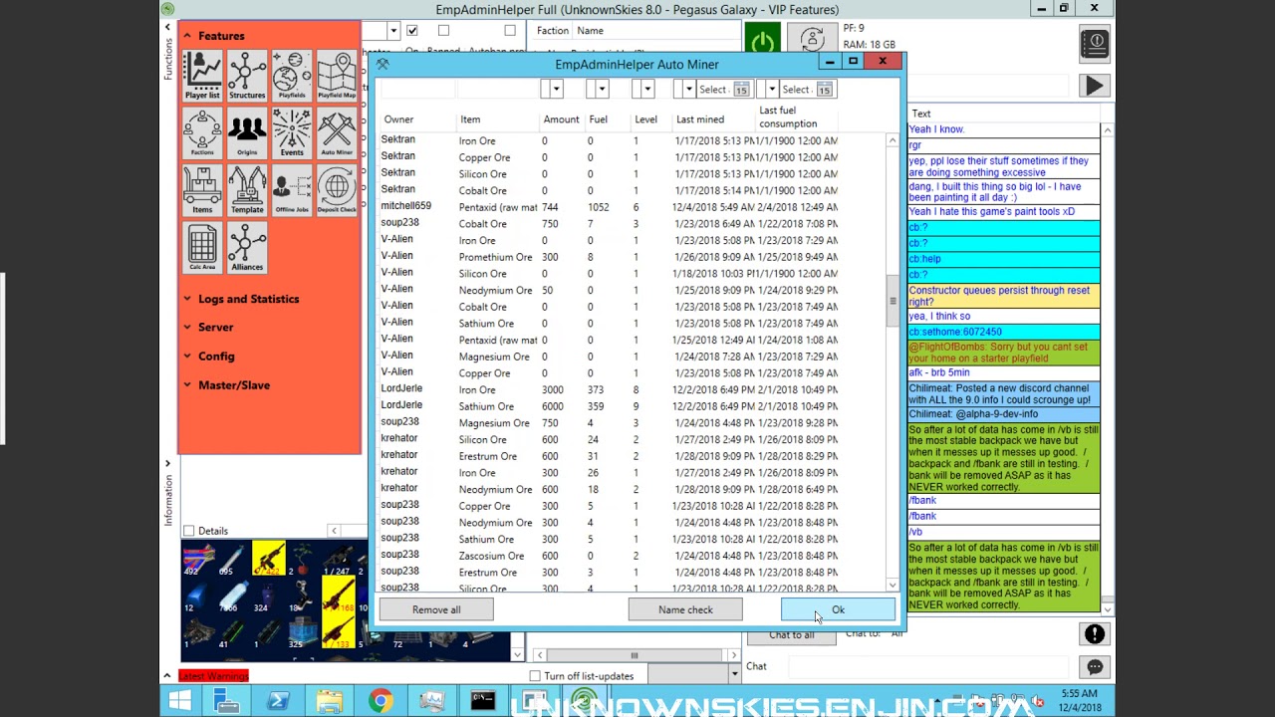Open the Calc Area feature
The width and height of the screenshot is (1275, 717).
pyautogui.click(x=202, y=248)
